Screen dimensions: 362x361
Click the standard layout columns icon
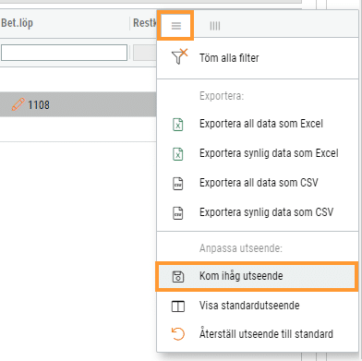[x=178, y=307]
